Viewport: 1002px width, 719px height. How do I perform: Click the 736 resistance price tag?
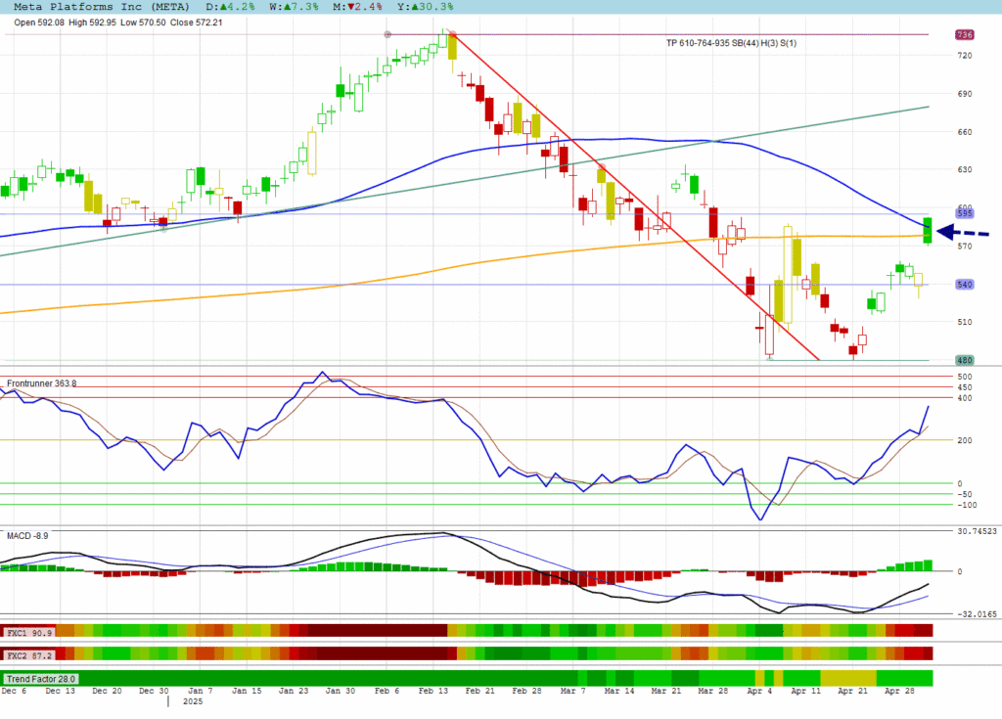point(964,34)
